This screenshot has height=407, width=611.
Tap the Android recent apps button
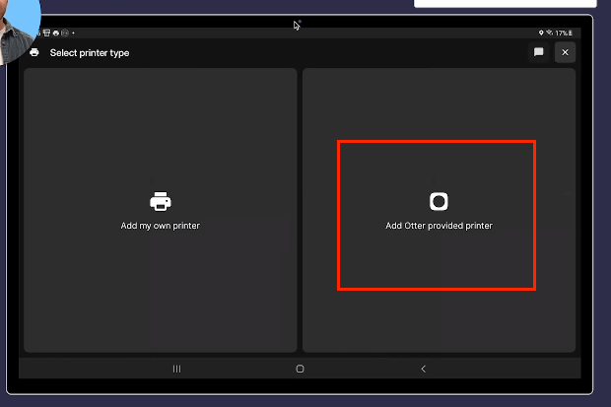pos(176,369)
